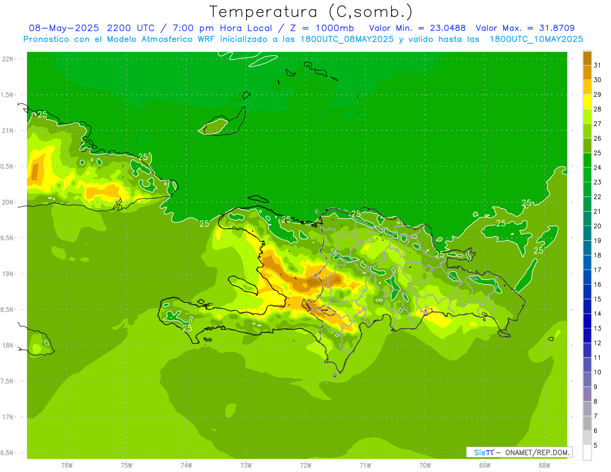The height and width of the screenshot is (472, 611).
Task: Click the legend value '30'
Action: pos(597,80)
